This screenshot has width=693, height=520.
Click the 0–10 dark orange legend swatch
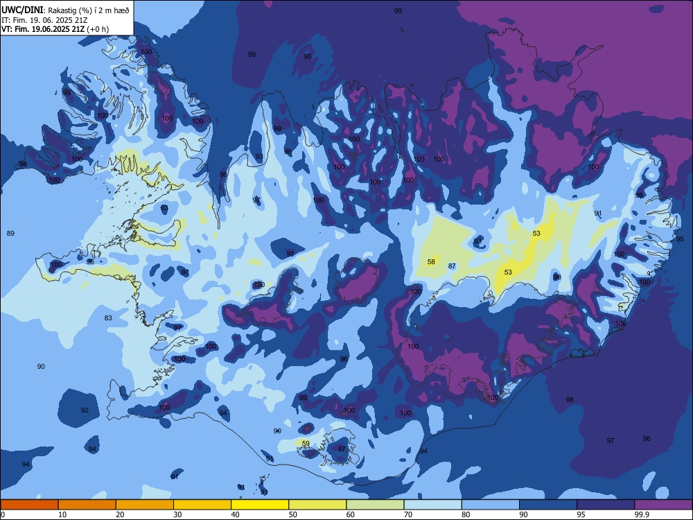[x=29, y=505]
